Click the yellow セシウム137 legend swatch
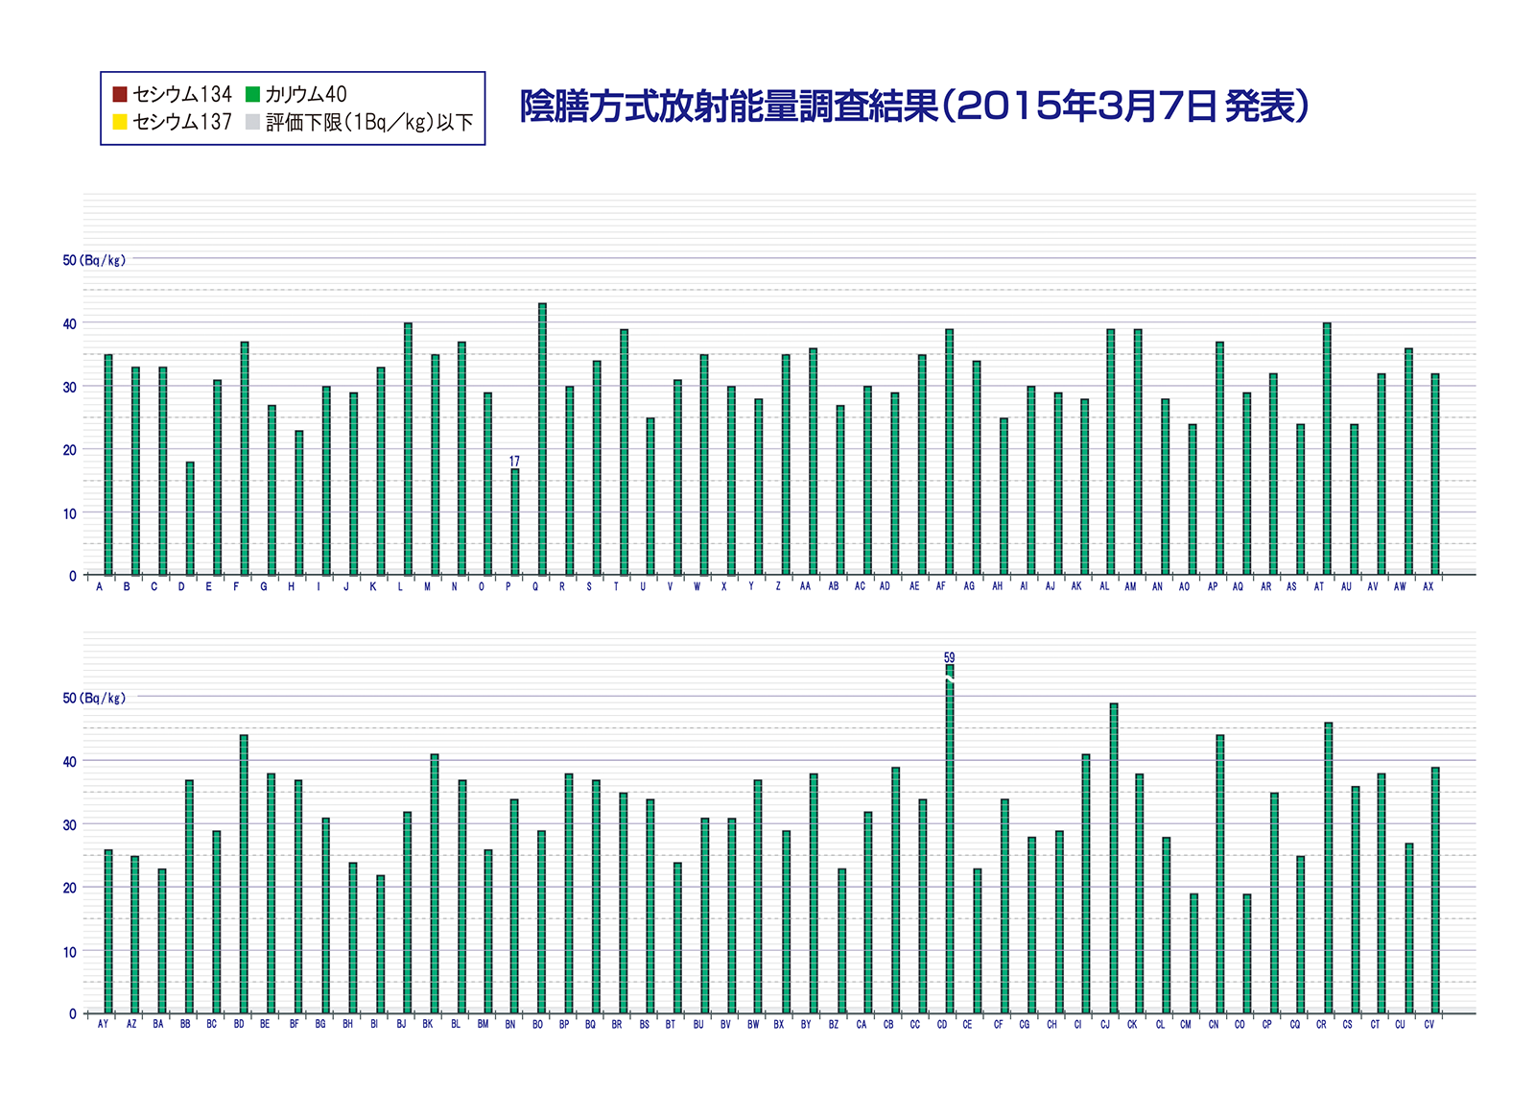The width and height of the screenshot is (1535, 1094). (120, 122)
